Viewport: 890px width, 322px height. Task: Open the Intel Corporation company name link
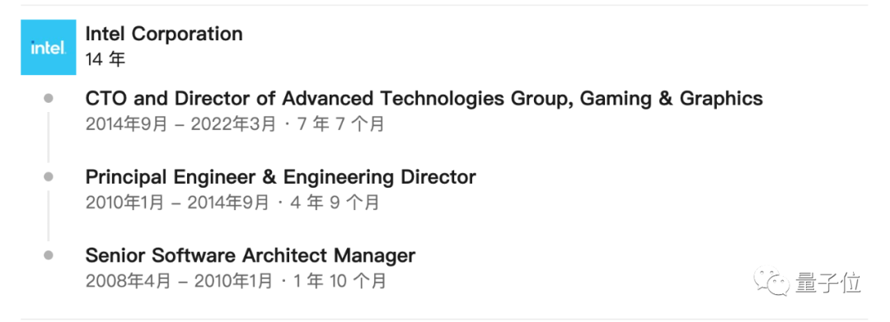(x=164, y=34)
